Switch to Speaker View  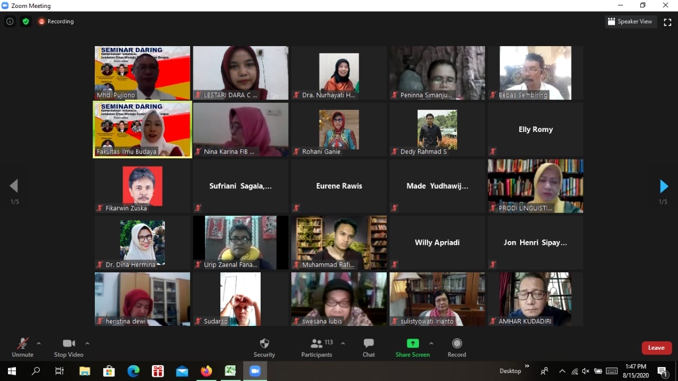(x=630, y=22)
